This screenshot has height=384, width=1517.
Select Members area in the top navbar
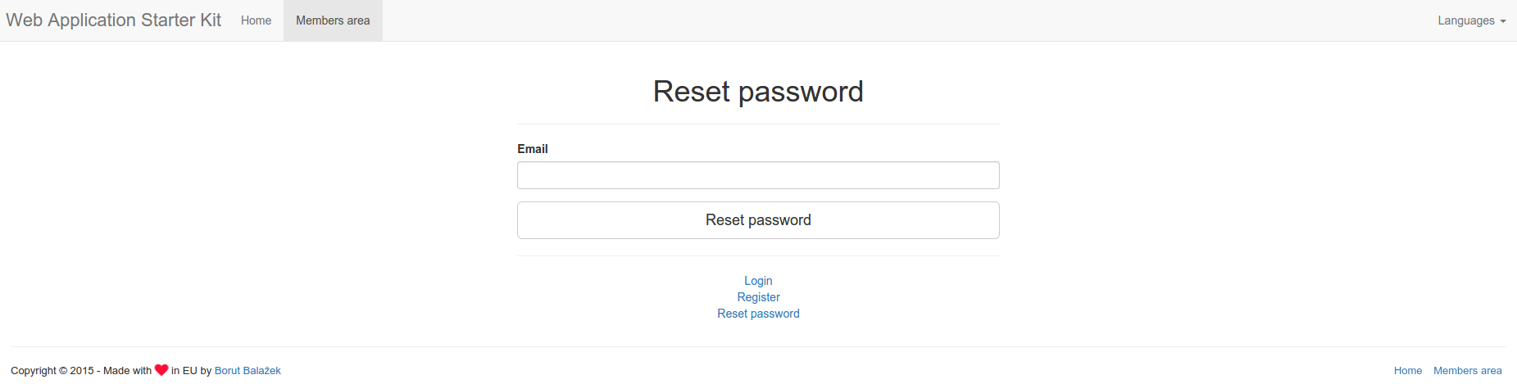333,20
